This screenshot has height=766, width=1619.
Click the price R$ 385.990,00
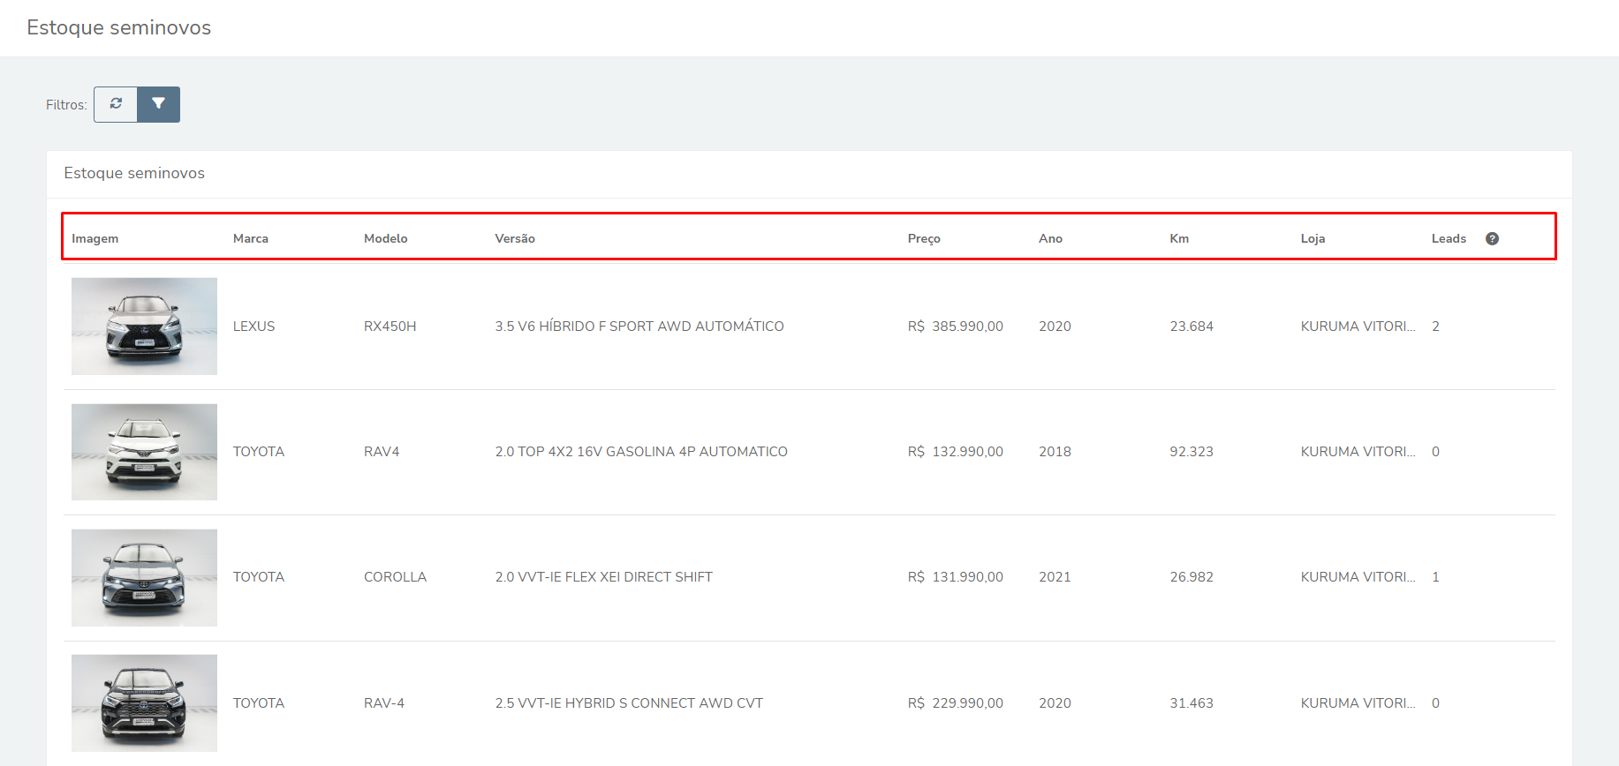pyautogui.click(x=956, y=327)
